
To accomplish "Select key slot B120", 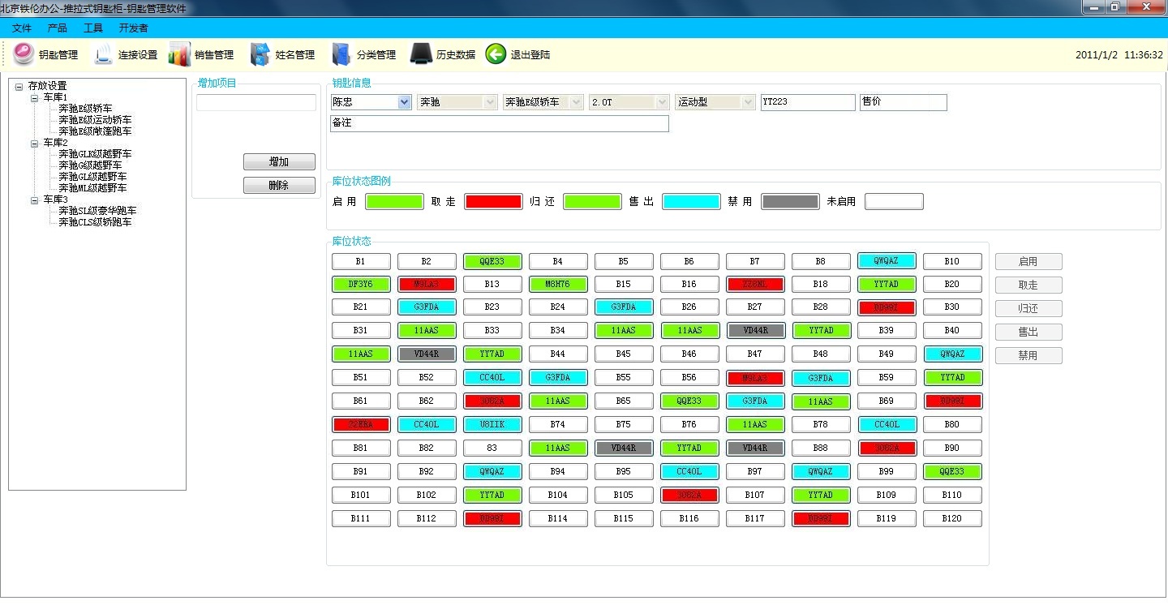I will pos(952,519).
